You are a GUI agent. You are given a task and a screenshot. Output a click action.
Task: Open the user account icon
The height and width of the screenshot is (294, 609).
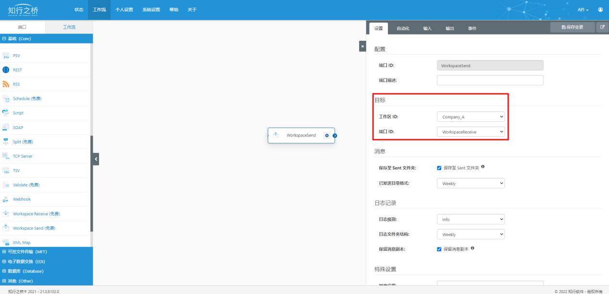pos(600,10)
